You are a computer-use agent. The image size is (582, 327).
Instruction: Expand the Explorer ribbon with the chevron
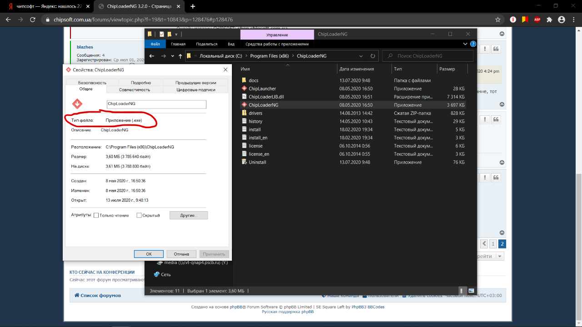point(465,44)
